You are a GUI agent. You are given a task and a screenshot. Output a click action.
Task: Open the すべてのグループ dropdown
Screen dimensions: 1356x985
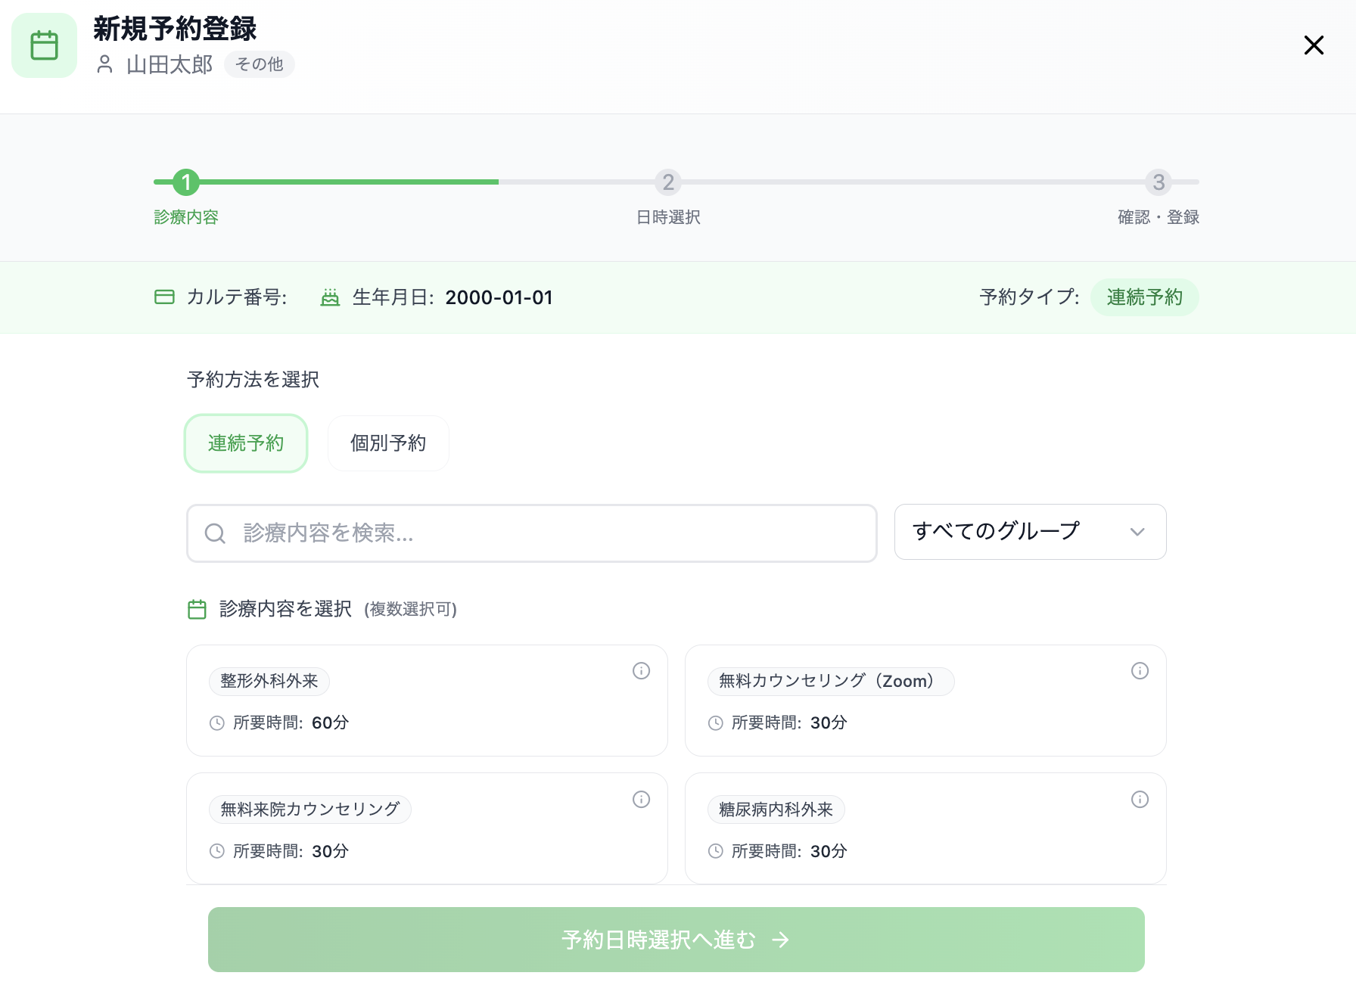(x=1030, y=532)
